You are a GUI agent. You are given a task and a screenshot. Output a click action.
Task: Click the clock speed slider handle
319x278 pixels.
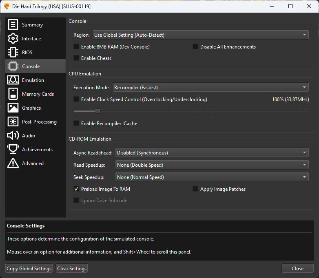coord(97,111)
